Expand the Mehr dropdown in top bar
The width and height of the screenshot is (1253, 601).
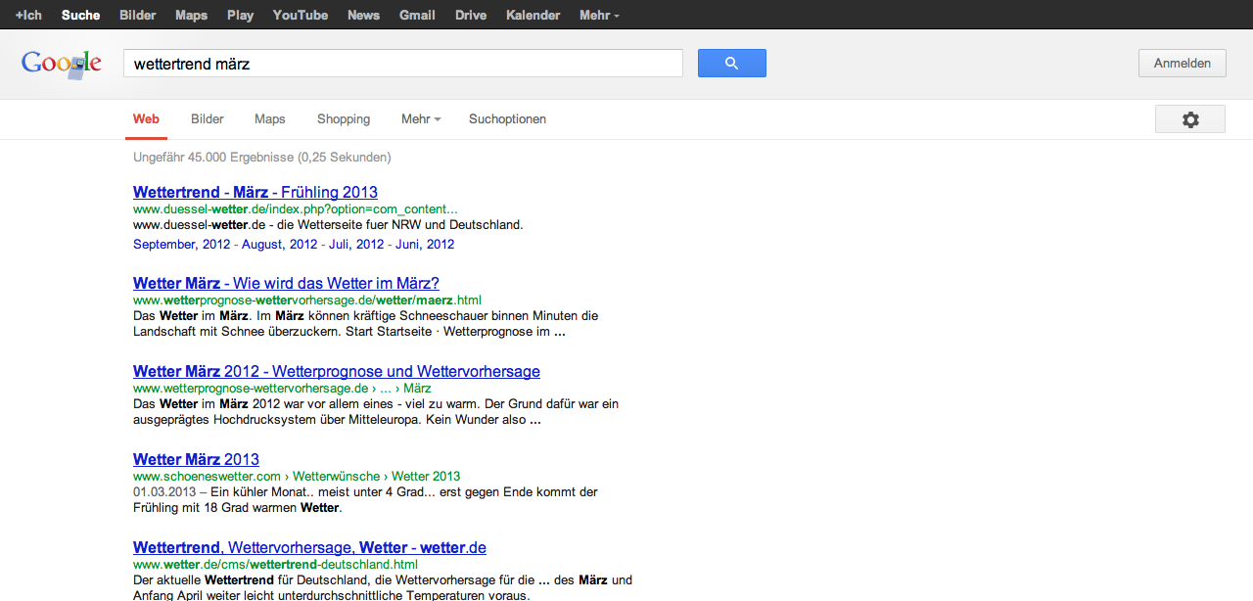tap(599, 15)
